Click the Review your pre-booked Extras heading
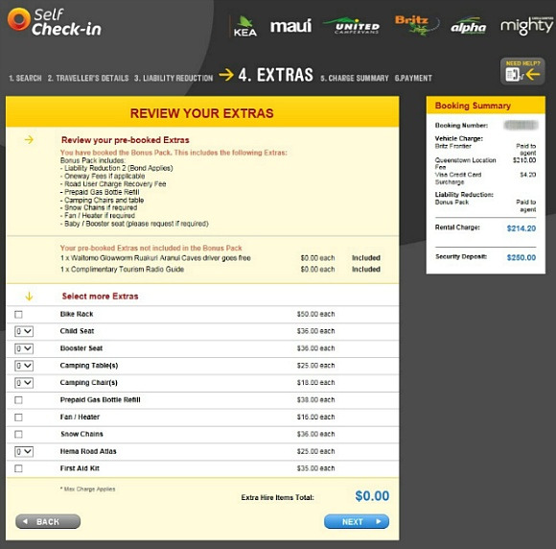556x549 pixels. [126, 140]
